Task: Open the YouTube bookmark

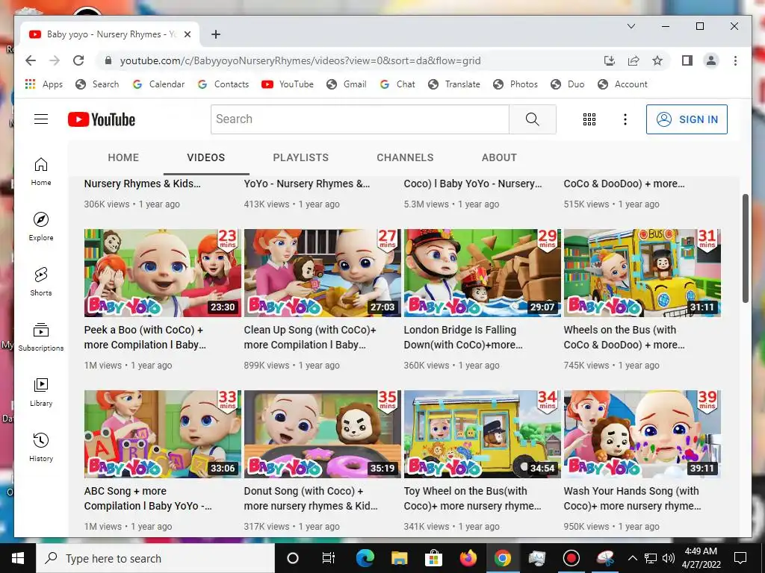Action: pos(288,84)
